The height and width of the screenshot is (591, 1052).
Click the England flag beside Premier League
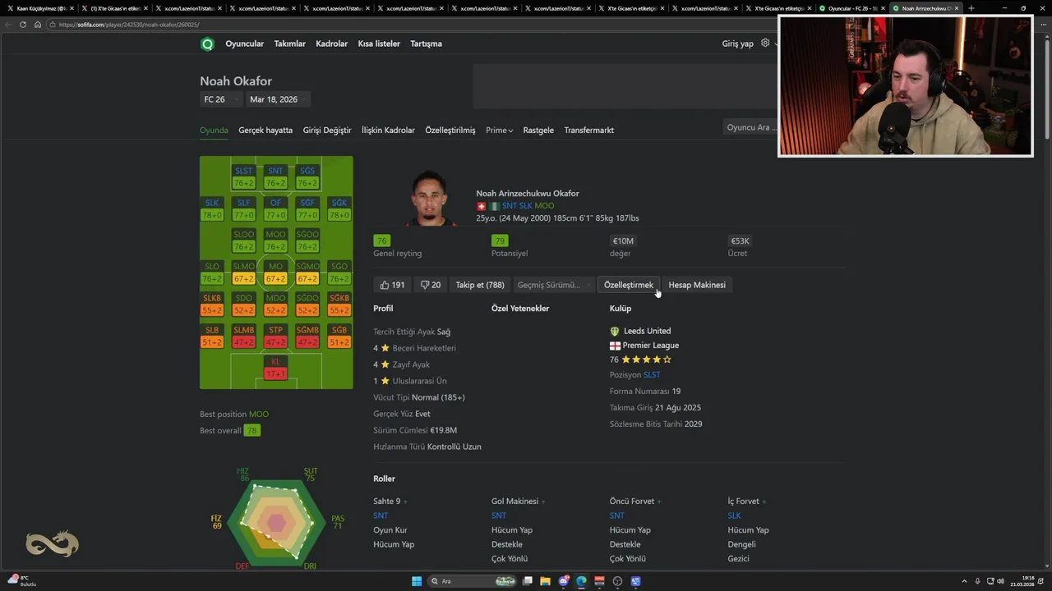click(615, 346)
